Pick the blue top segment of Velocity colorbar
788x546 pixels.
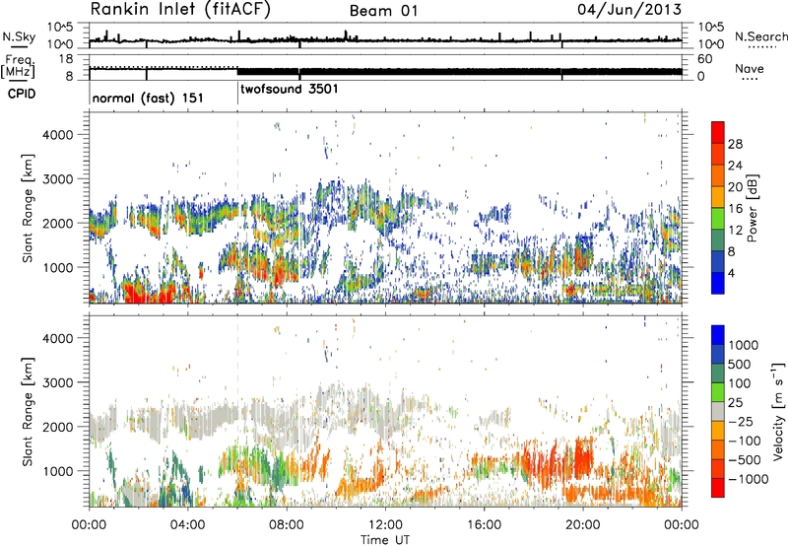point(718,335)
